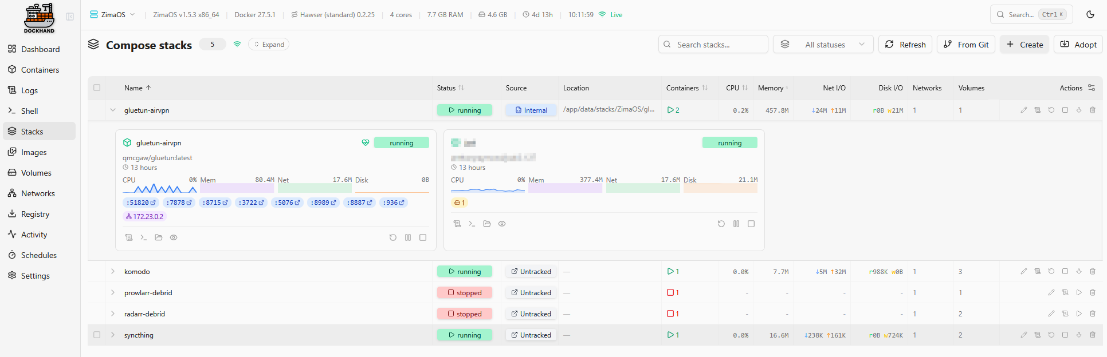
Task: Click the gluetun-airvpn Mem usage bar
Action: tap(237, 188)
